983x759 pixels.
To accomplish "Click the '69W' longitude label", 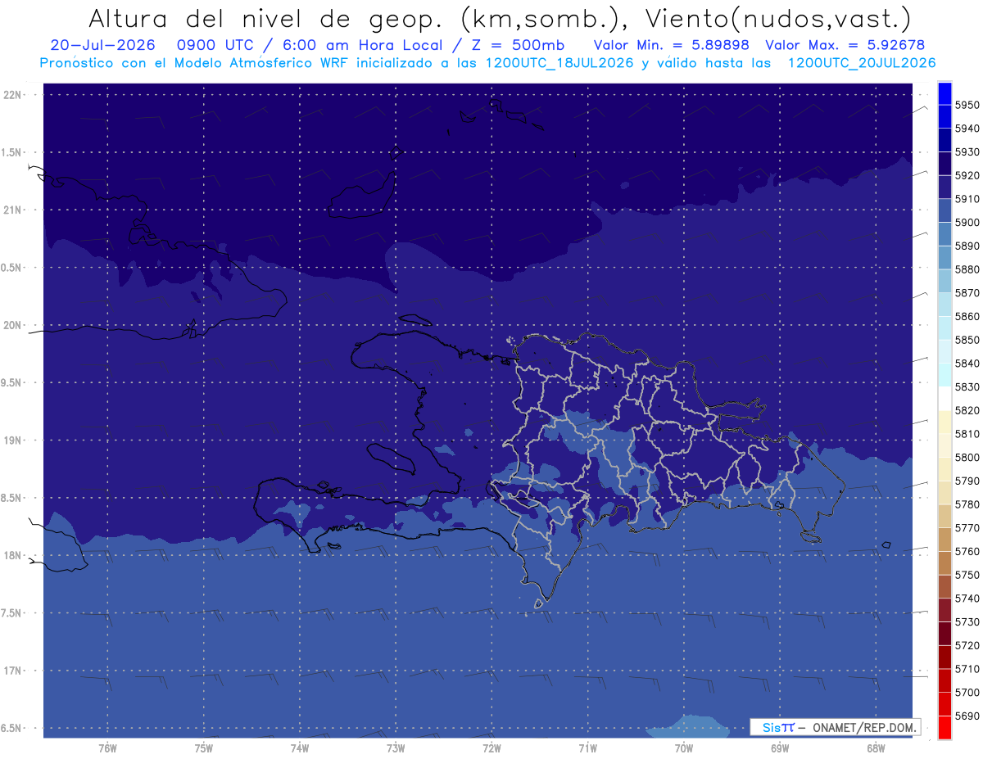I will tap(780, 748).
